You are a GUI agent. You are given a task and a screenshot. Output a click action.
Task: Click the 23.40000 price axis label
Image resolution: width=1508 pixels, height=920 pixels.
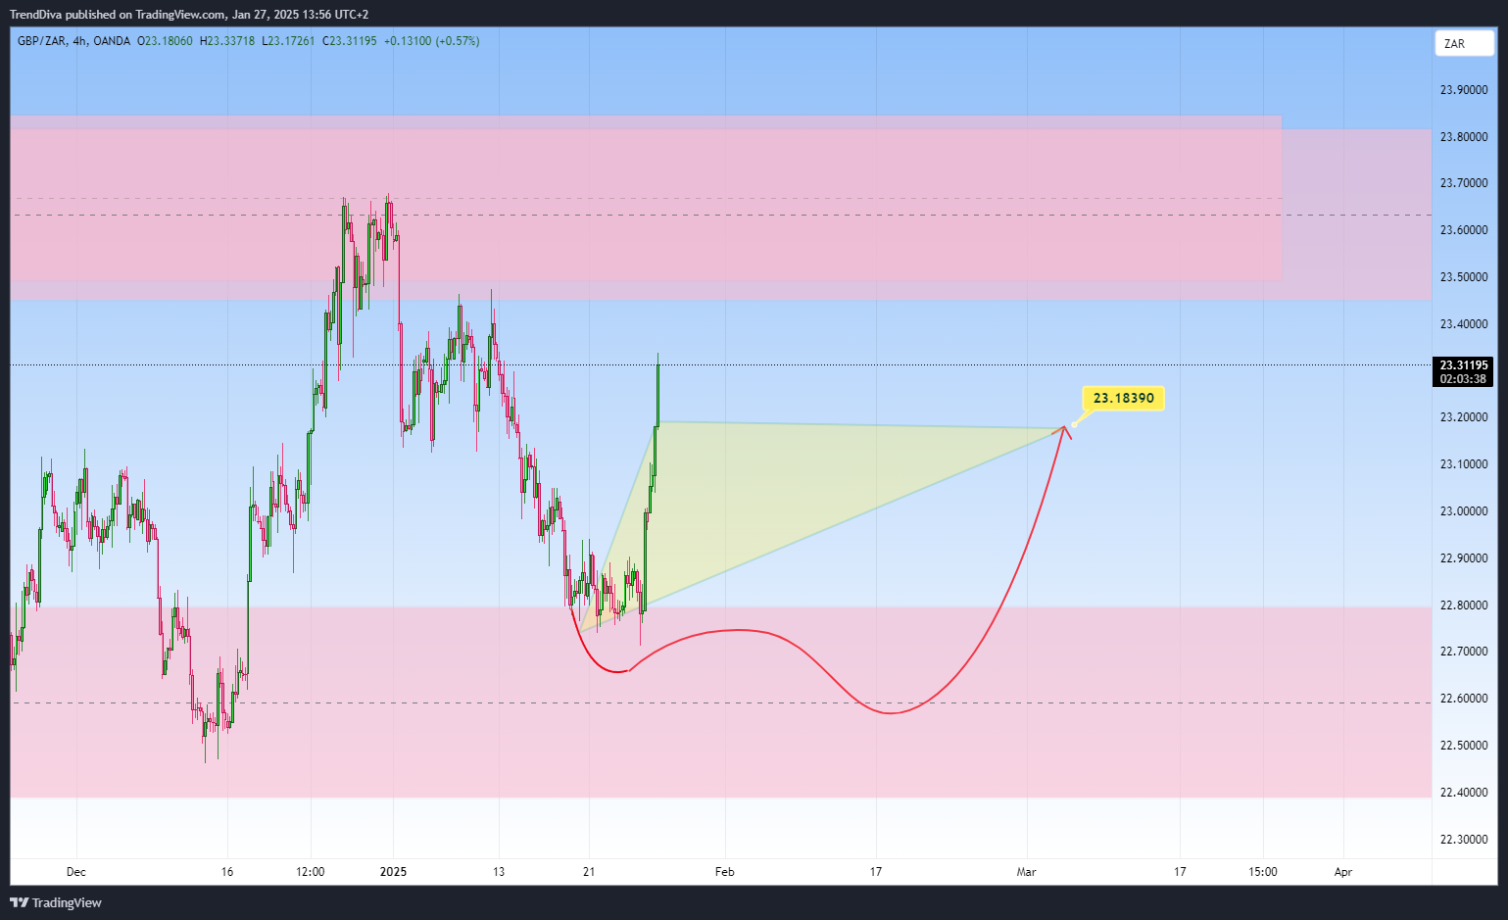click(1463, 324)
